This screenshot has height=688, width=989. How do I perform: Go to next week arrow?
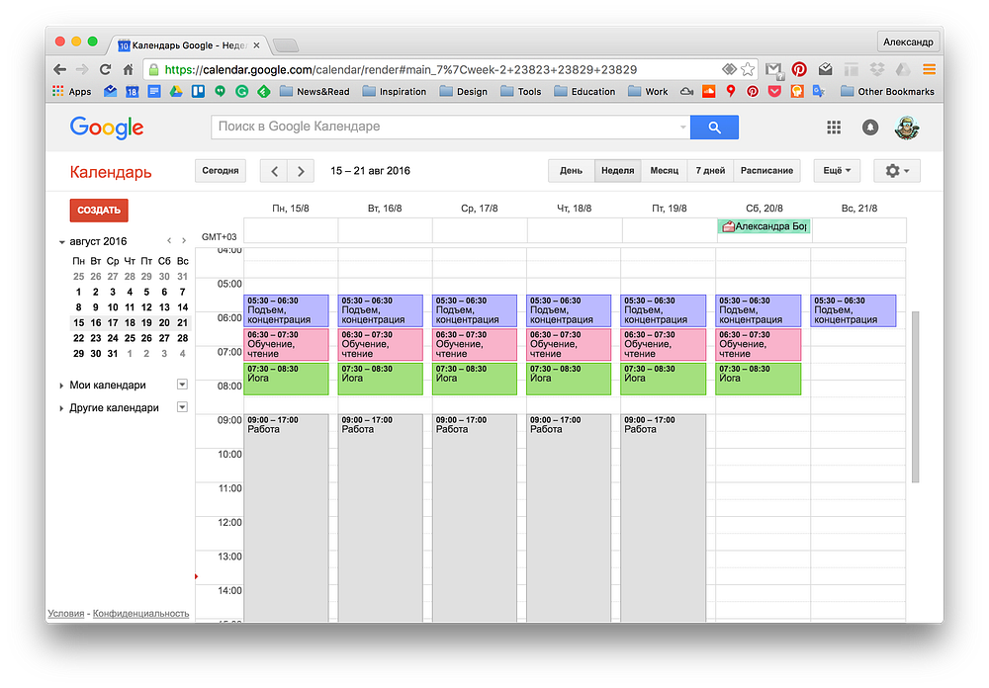(301, 171)
